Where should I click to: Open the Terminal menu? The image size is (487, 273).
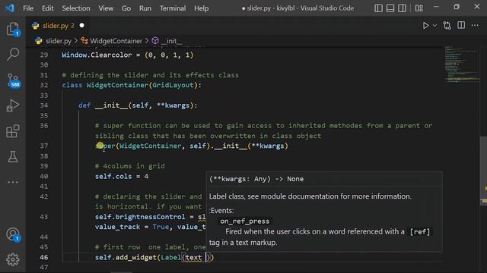pyautogui.click(x=173, y=8)
